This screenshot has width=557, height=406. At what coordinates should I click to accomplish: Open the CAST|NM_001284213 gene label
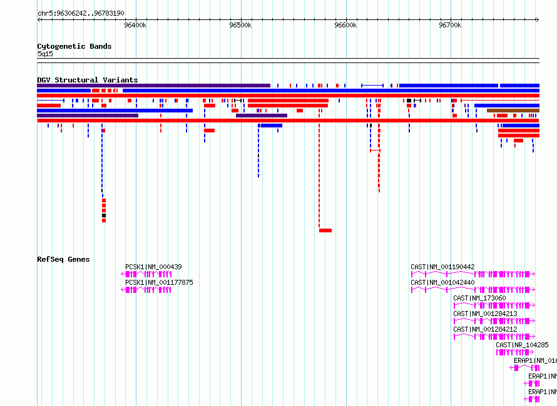pos(485,314)
